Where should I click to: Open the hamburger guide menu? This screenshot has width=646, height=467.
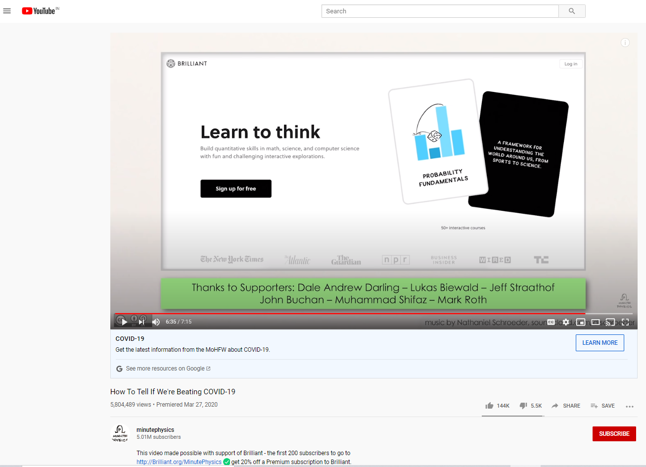[7, 11]
